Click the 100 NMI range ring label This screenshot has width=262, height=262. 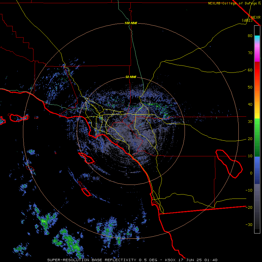tap(131, 23)
